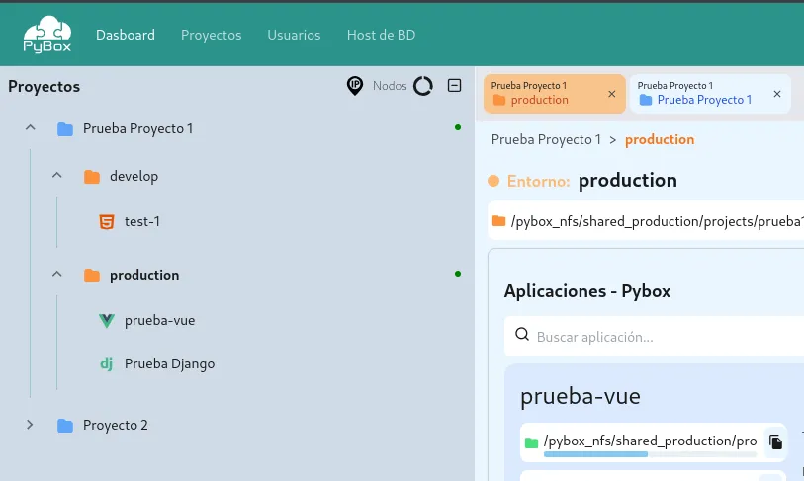The image size is (804, 481).
Task: Click the folder icon beside the environment path
Action: pos(498,221)
